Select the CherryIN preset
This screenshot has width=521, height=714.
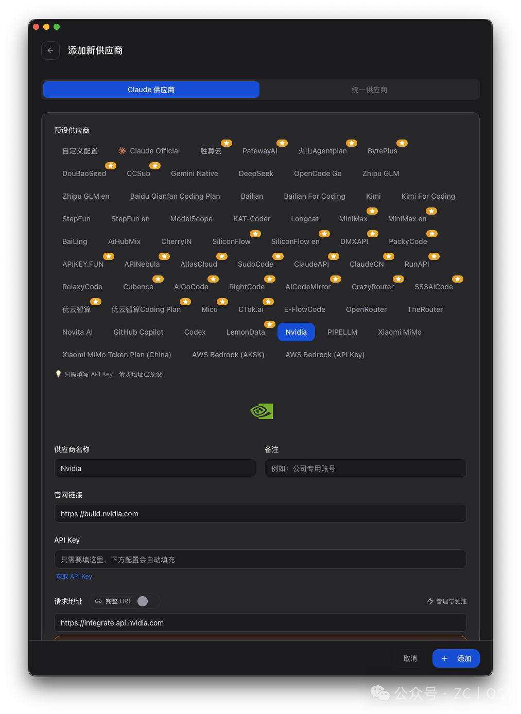point(177,241)
